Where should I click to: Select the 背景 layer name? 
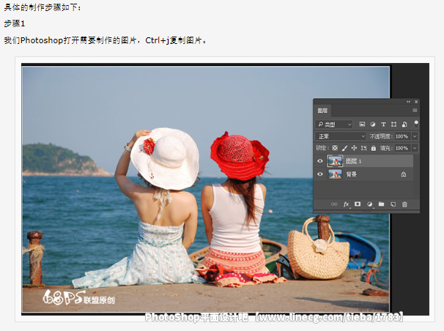coord(352,174)
